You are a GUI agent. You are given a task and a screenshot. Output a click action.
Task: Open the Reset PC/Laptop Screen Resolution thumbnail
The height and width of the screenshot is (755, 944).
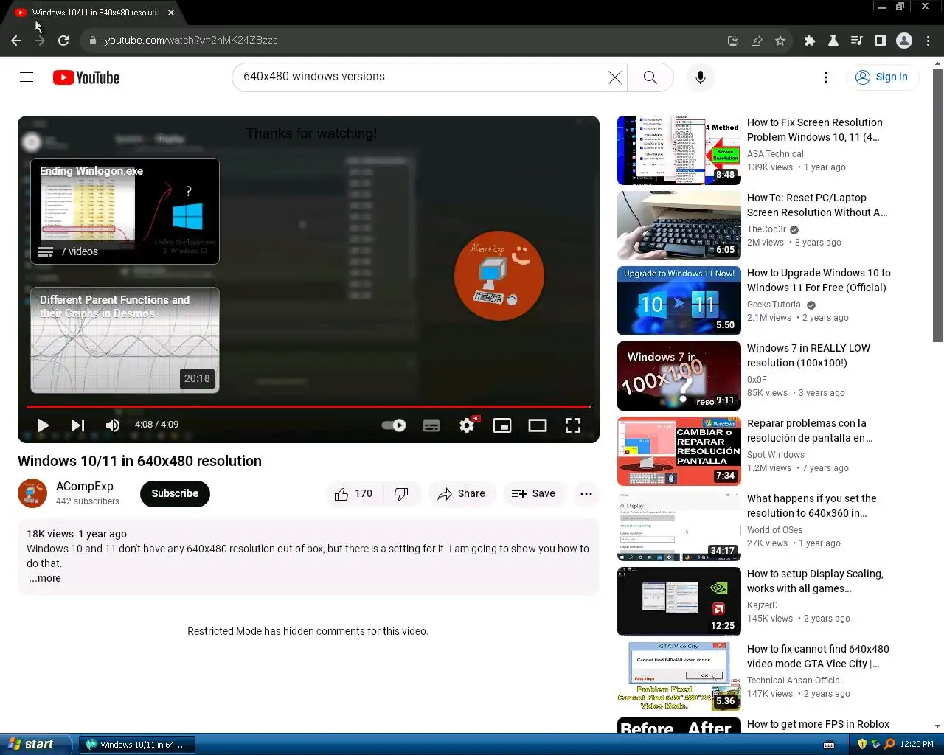click(x=679, y=226)
